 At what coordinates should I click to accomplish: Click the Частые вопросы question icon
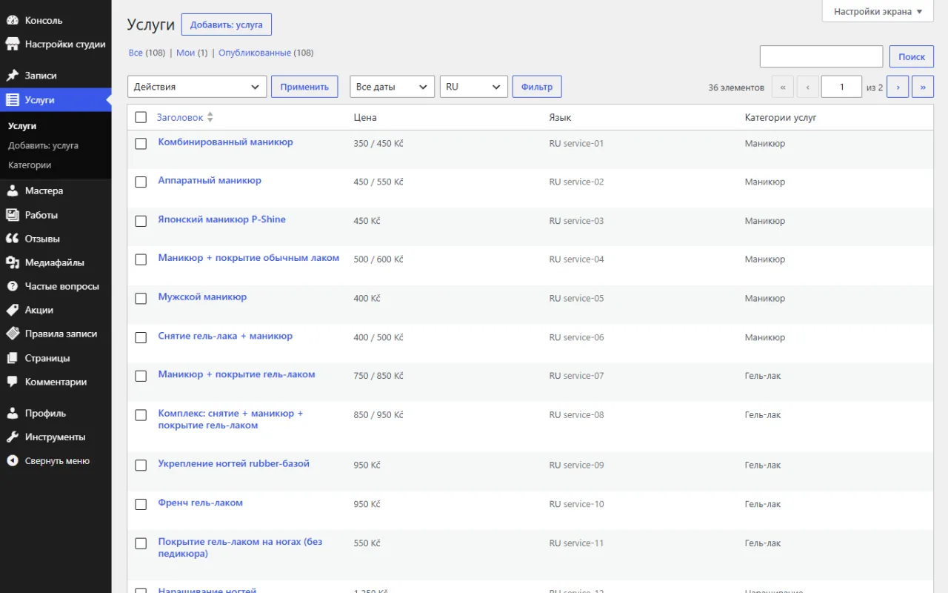tap(12, 286)
